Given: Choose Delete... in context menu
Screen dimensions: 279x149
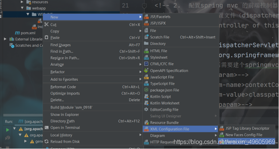Looking at the screenshot, I should point(93,100).
